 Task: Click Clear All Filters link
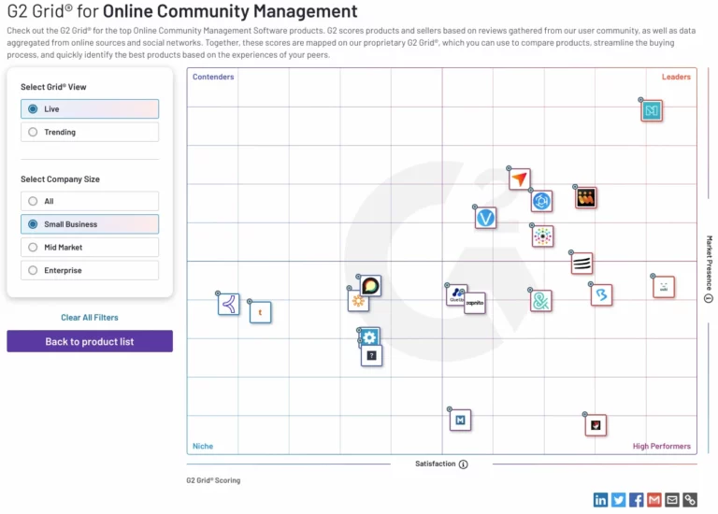click(90, 317)
